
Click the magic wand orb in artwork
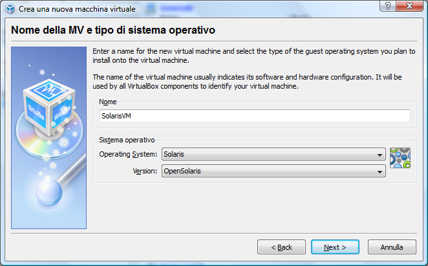click(x=49, y=192)
